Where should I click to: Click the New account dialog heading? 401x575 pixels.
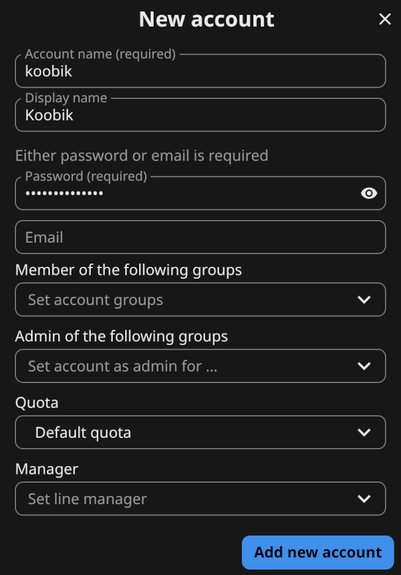[x=207, y=19]
